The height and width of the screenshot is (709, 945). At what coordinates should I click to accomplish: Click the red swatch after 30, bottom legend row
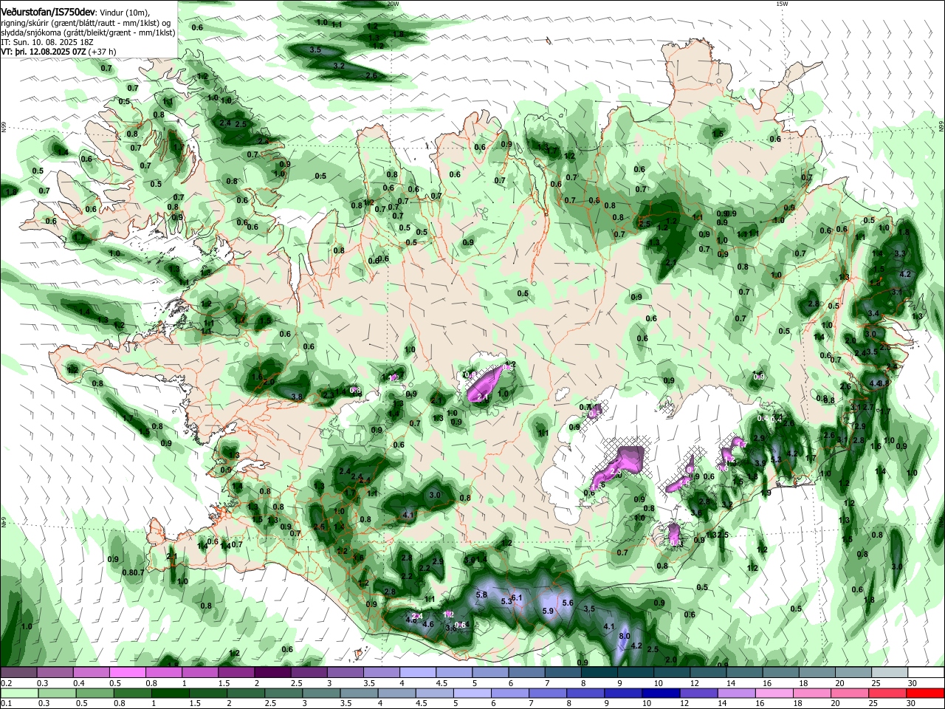[925, 693]
